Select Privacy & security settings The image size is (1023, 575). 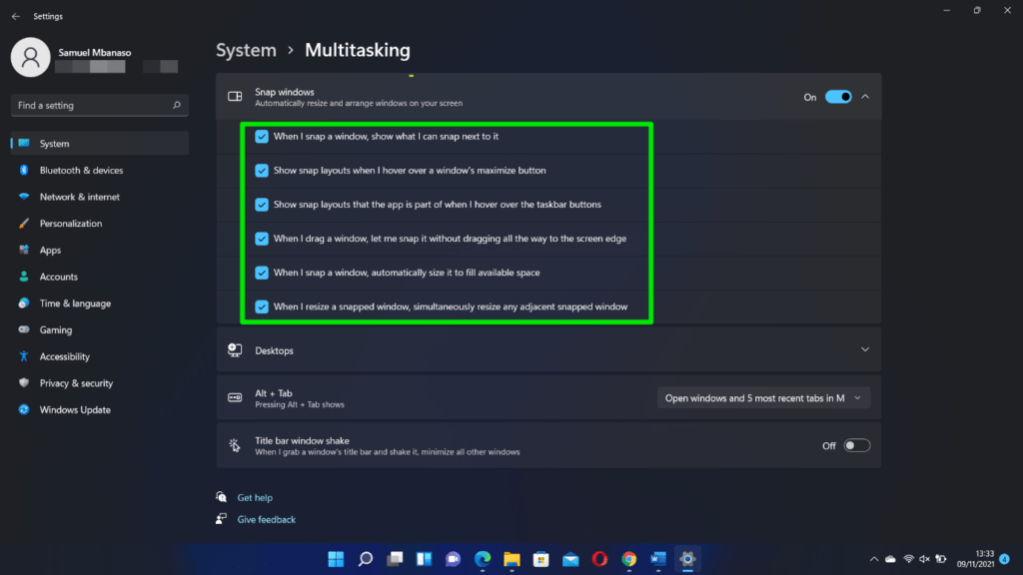tap(76, 382)
